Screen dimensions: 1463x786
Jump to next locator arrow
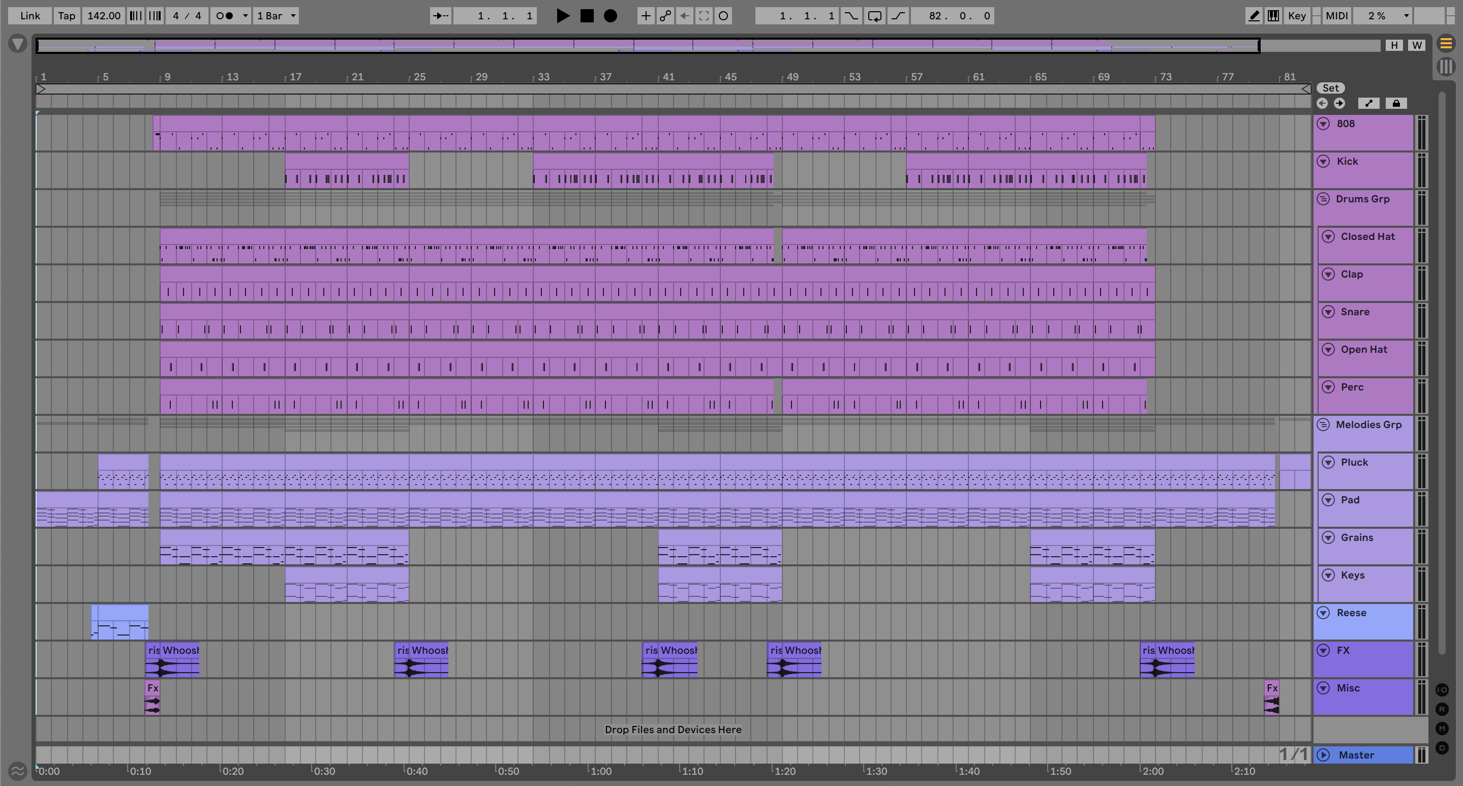coord(1339,103)
